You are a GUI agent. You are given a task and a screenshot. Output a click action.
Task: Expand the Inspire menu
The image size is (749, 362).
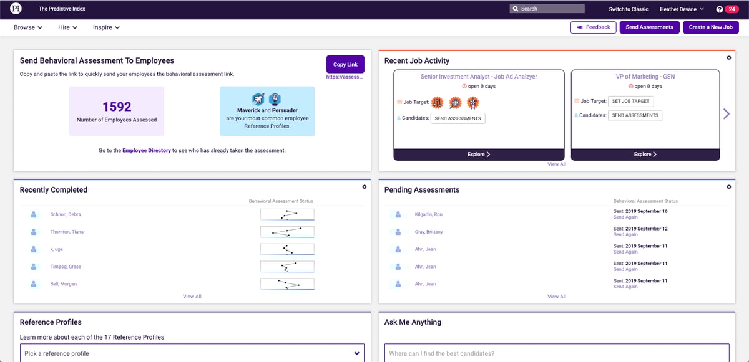106,27
